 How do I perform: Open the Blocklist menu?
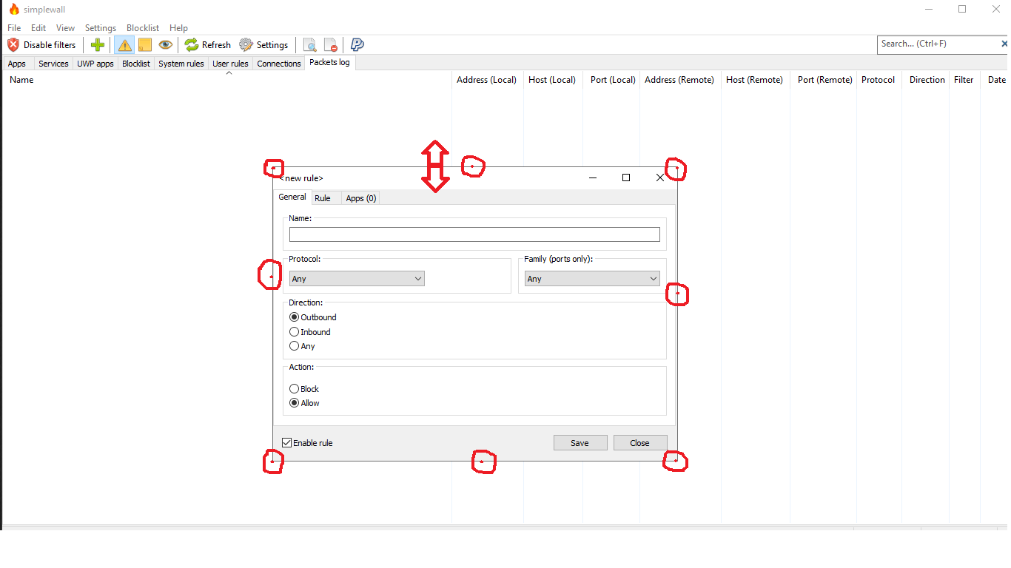tap(142, 27)
